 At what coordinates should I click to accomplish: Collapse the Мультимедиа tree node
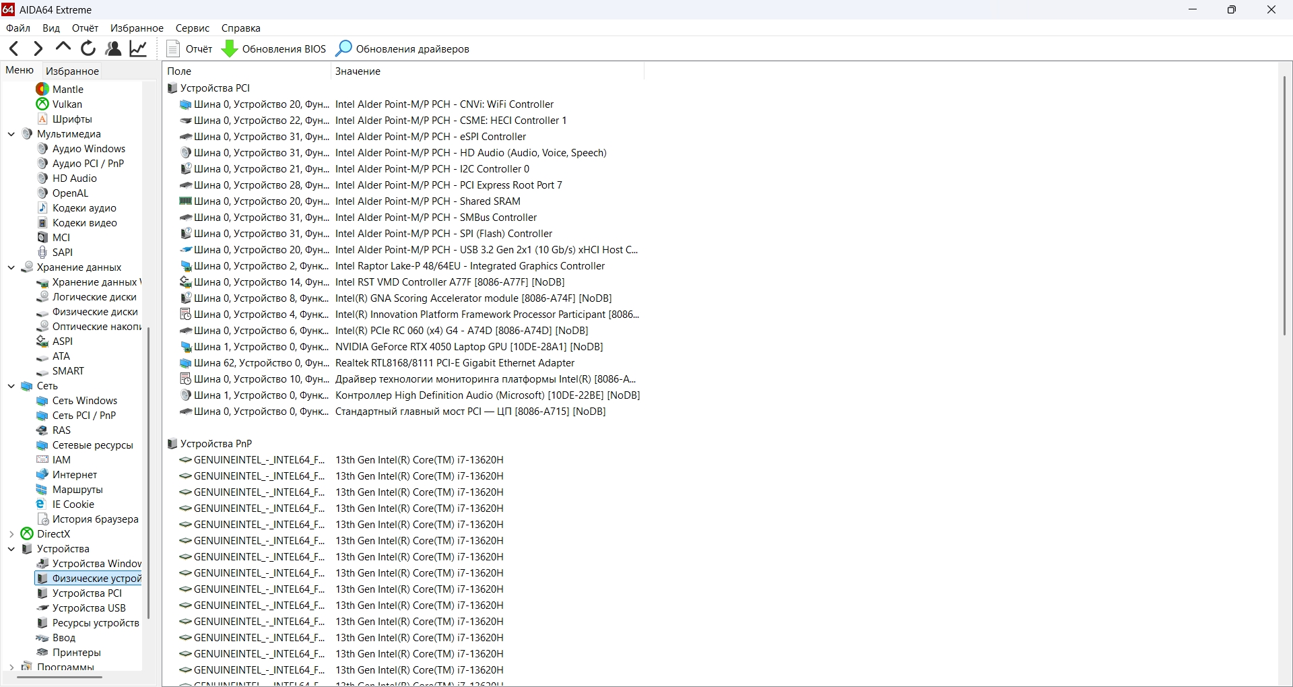[11, 134]
